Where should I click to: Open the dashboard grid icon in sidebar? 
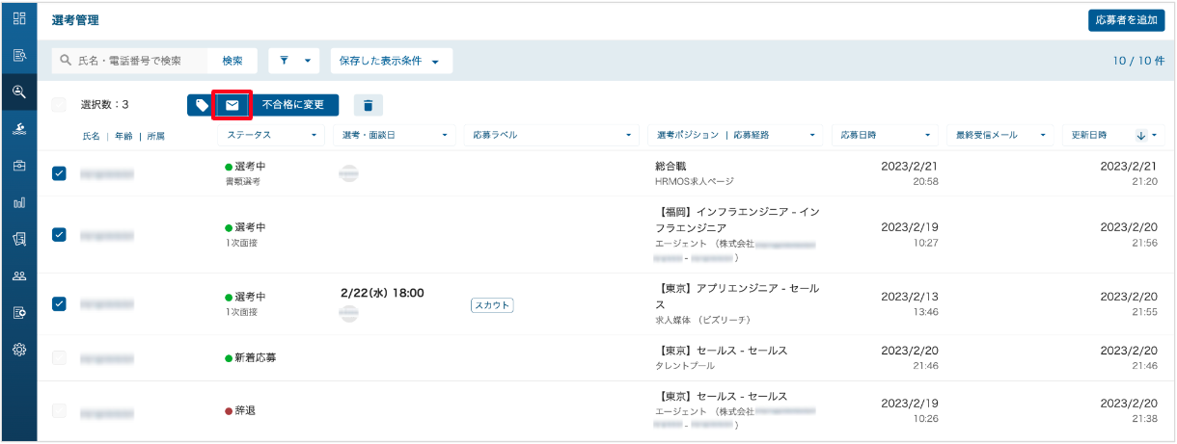tap(18, 18)
